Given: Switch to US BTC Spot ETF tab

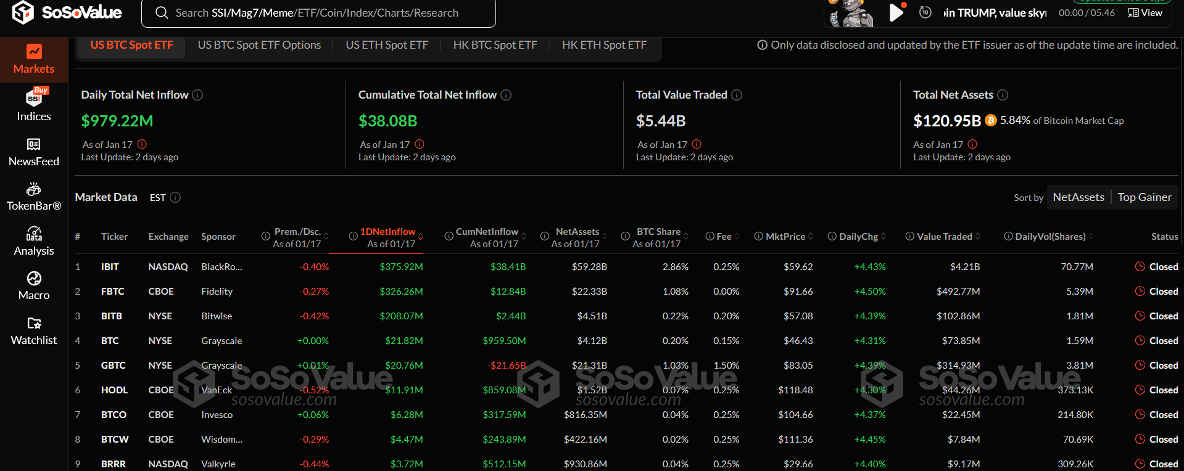Looking at the screenshot, I should 131,45.
